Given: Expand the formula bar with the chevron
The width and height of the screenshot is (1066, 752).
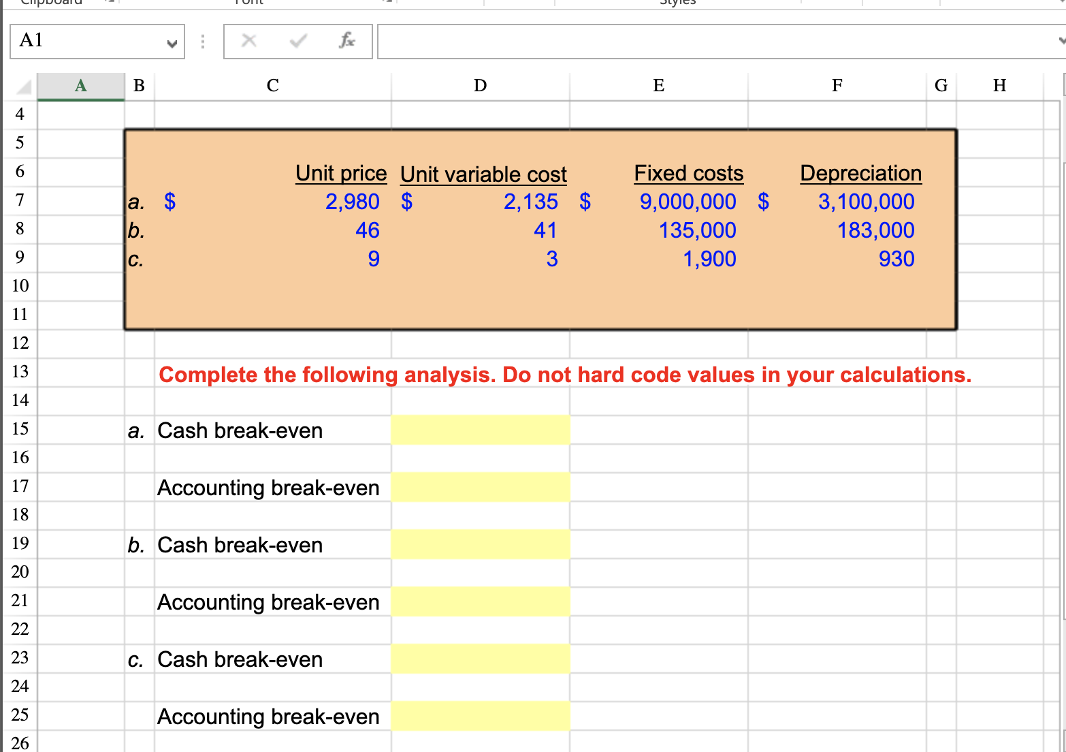Looking at the screenshot, I should point(1062,41).
